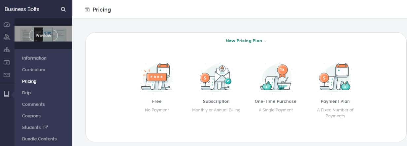Select Bundle Contents in the sidebar
The width and height of the screenshot is (407, 146).
(x=39, y=139)
